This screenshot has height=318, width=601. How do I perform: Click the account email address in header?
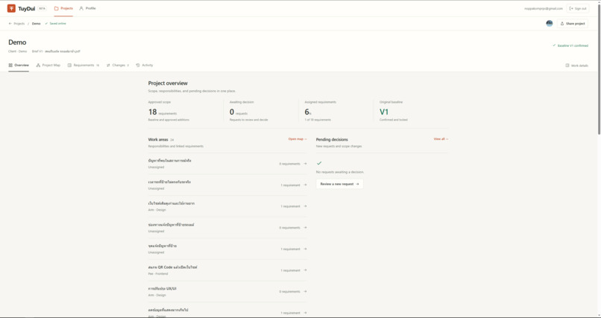[544, 8]
